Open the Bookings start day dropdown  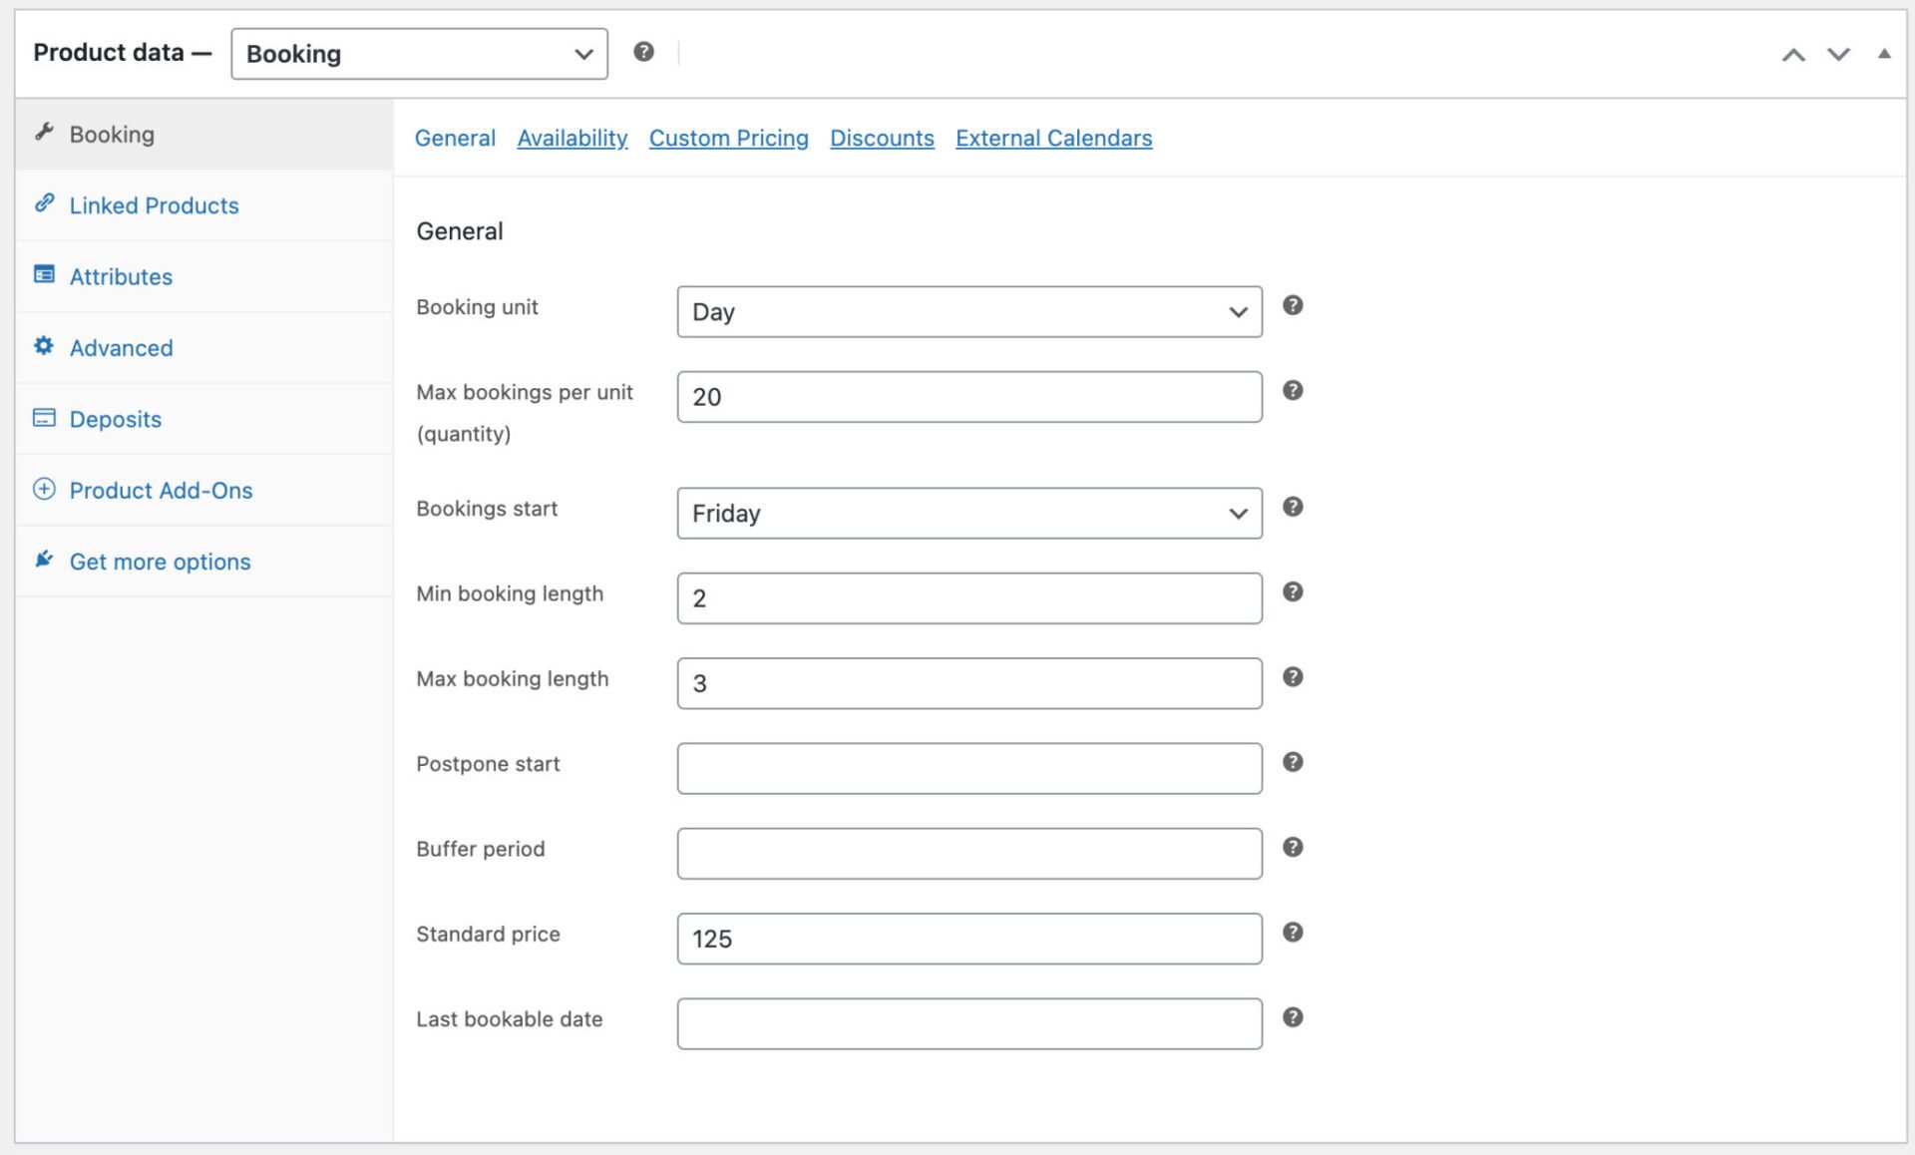point(969,513)
